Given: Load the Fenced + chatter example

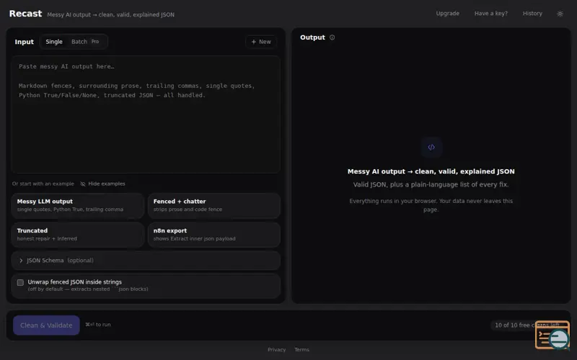Looking at the screenshot, I should 214,205.
